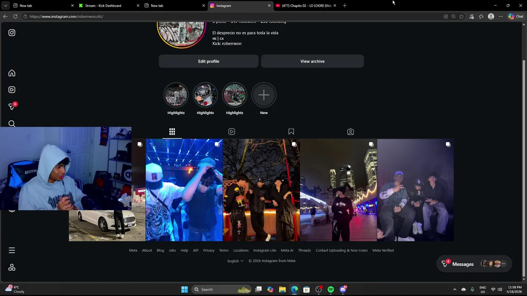Open the blue nightclub post thumbnail
This screenshot has height=296, width=527.
coord(184,190)
